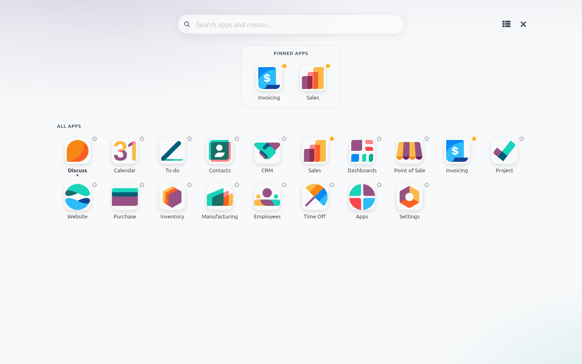Open the Inventory app
The image size is (582, 364).
(x=172, y=197)
